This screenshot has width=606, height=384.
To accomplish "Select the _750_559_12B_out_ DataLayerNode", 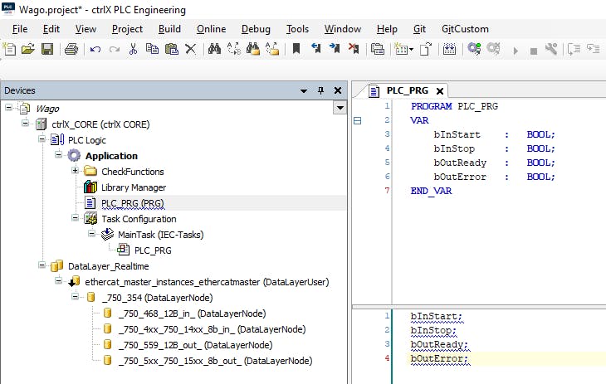I will pyautogui.click(x=195, y=345).
